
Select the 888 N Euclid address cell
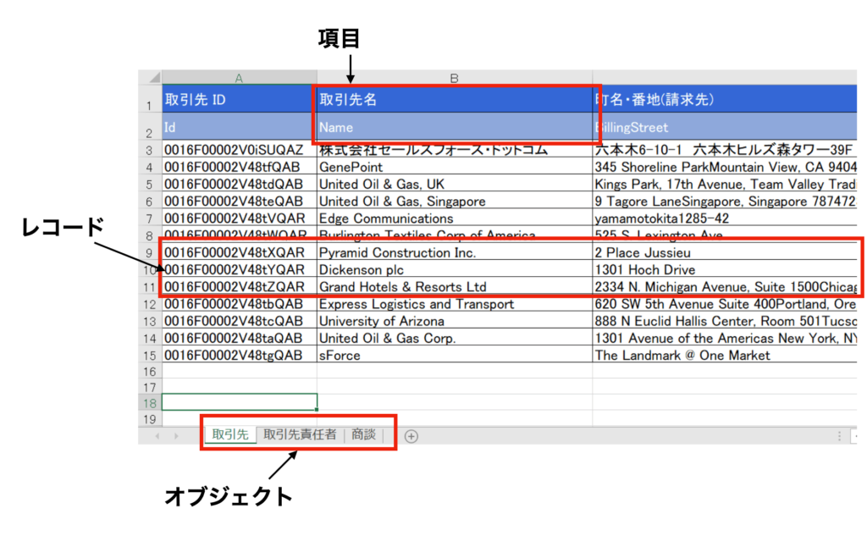tap(725, 321)
